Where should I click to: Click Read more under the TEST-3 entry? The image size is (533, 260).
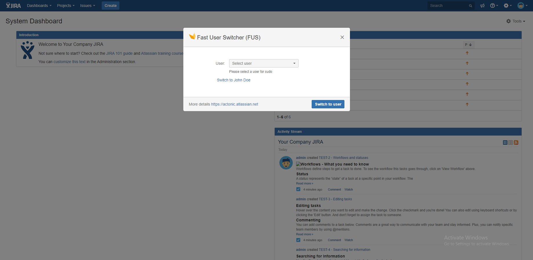(304, 234)
